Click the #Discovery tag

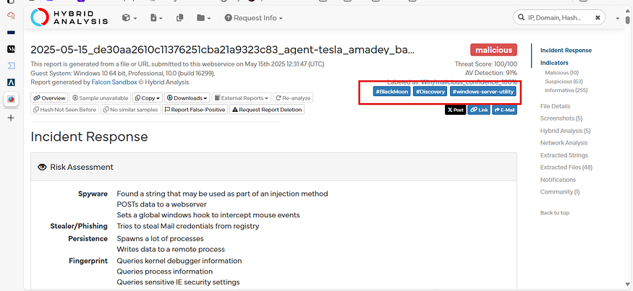coord(430,92)
